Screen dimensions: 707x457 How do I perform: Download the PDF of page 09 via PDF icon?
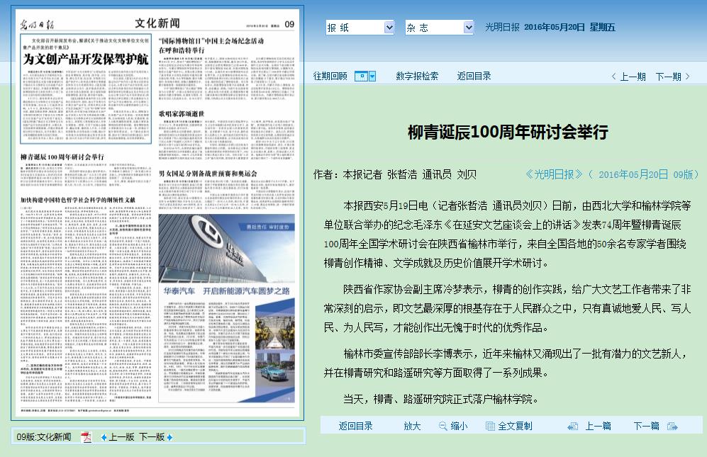(x=86, y=436)
